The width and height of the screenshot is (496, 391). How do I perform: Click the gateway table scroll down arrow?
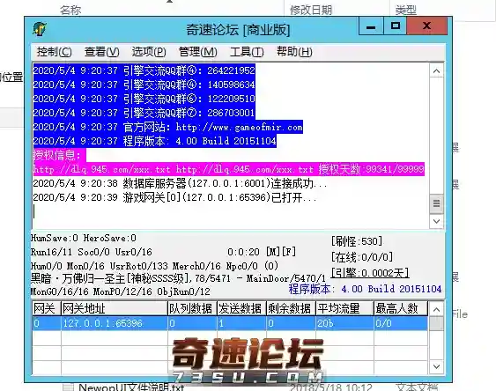(436, 366)
